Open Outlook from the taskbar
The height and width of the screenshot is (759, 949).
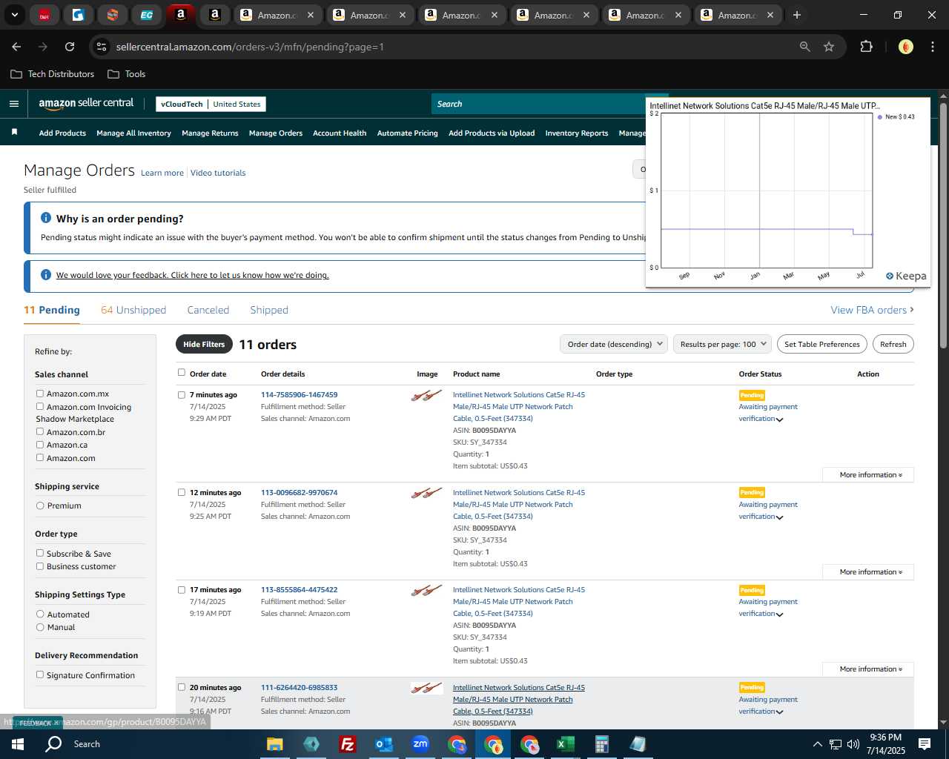[383, 744]
